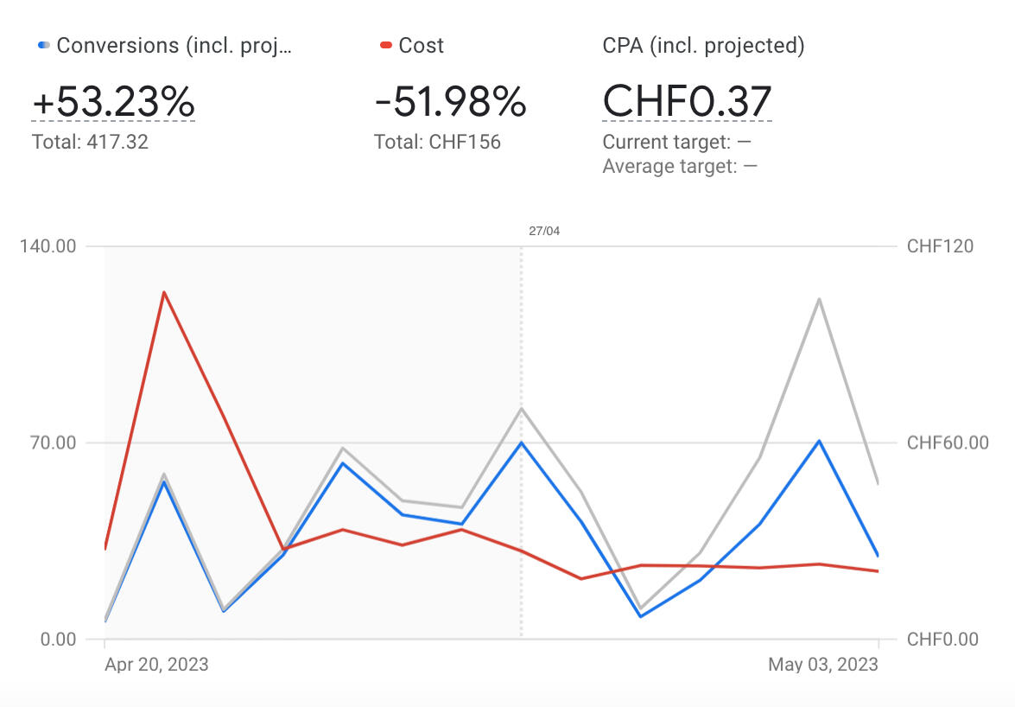Click the CHF60.00 right axis label
The image size is (1015, 707).
(948, 443)
